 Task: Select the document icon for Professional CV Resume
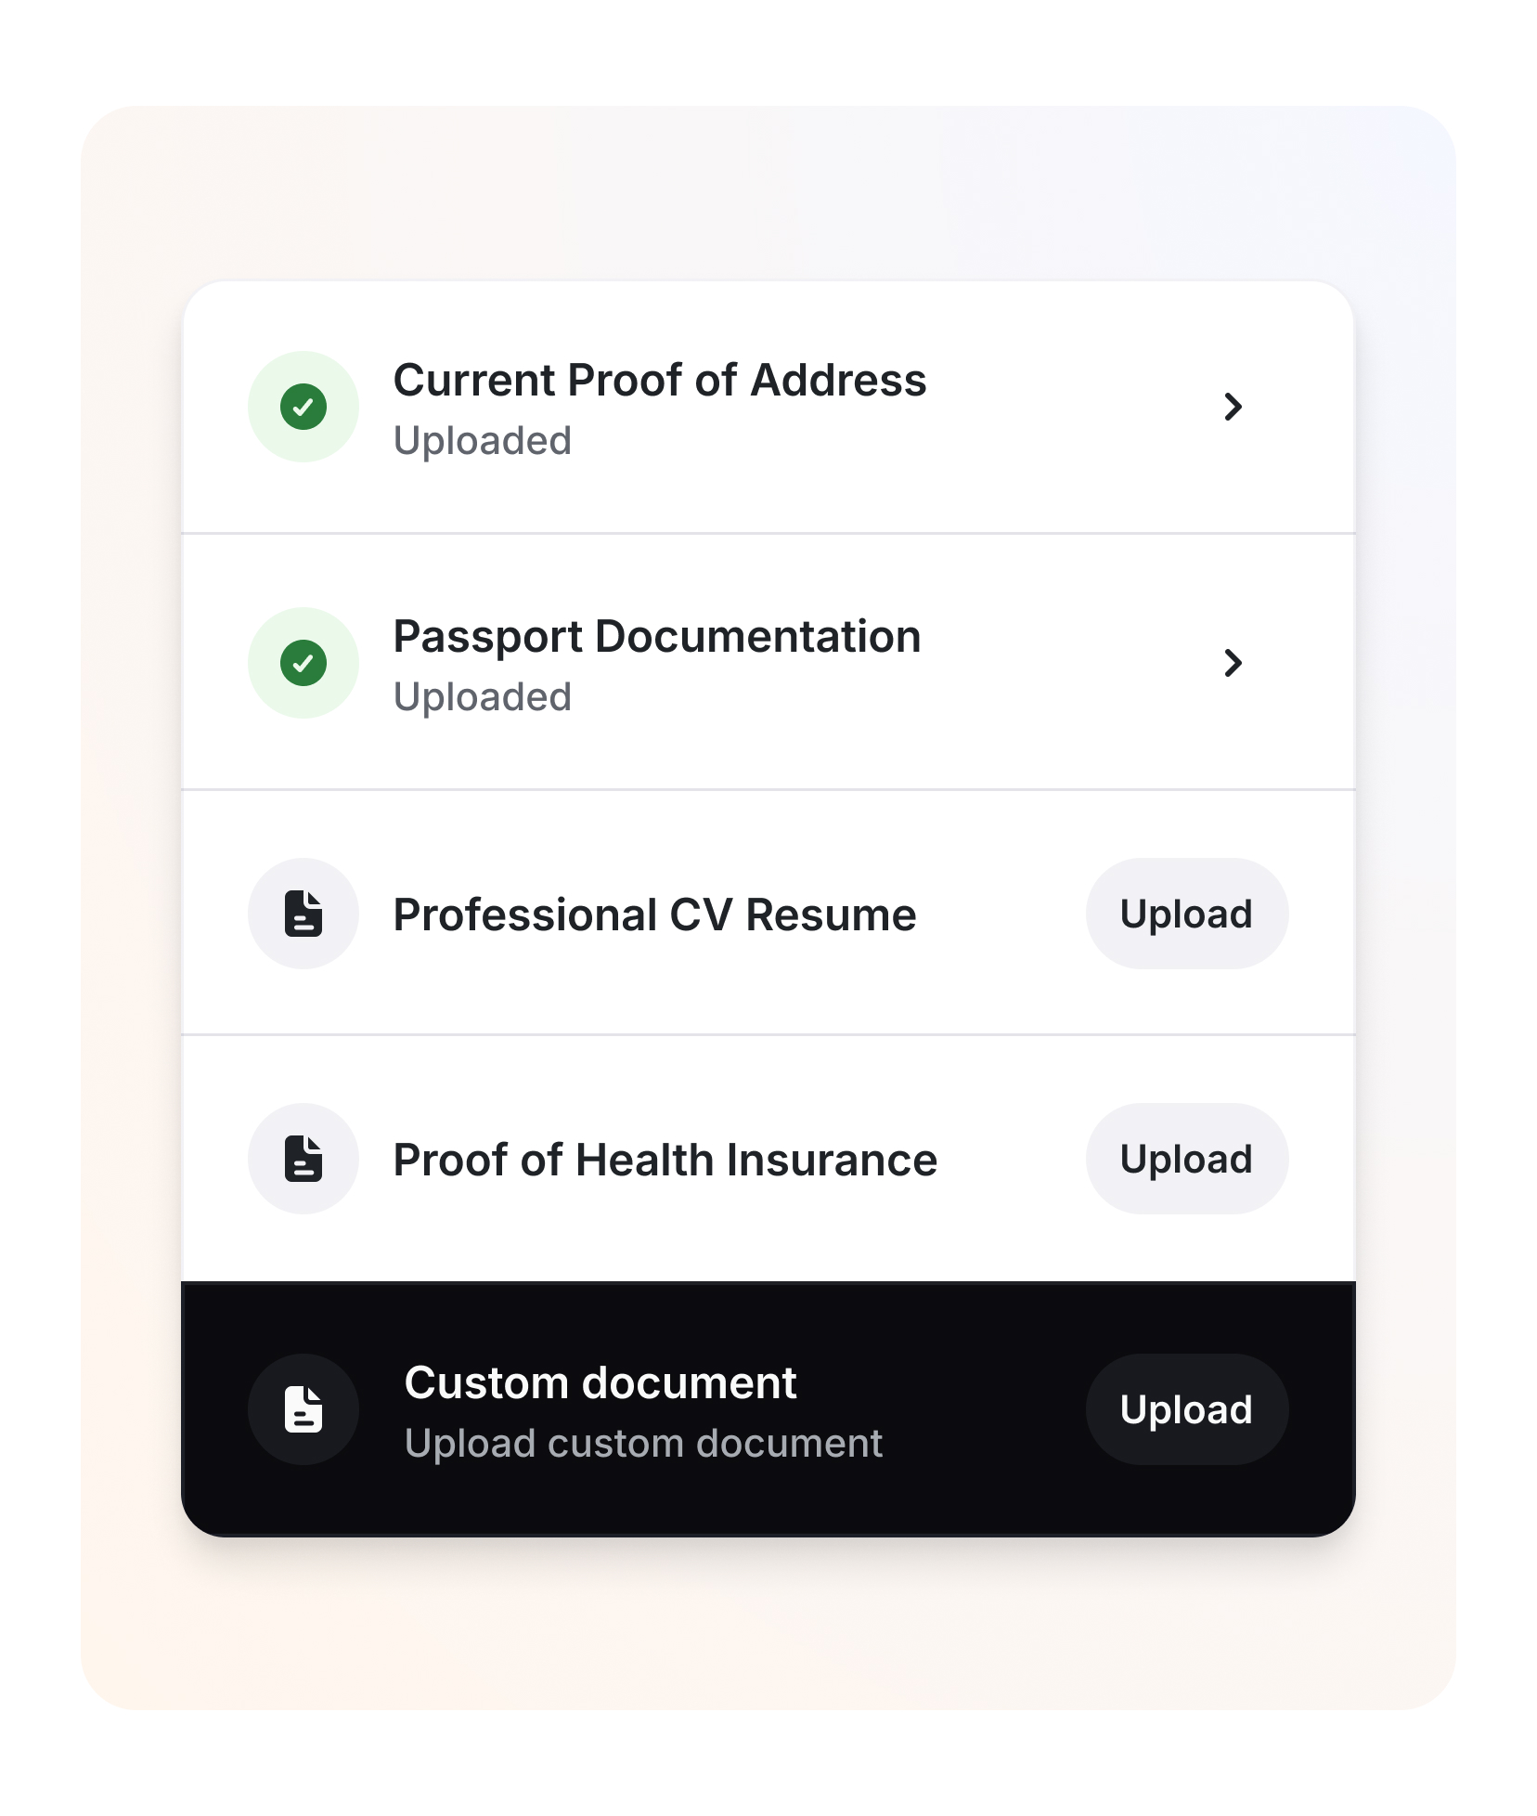(304, 913)
